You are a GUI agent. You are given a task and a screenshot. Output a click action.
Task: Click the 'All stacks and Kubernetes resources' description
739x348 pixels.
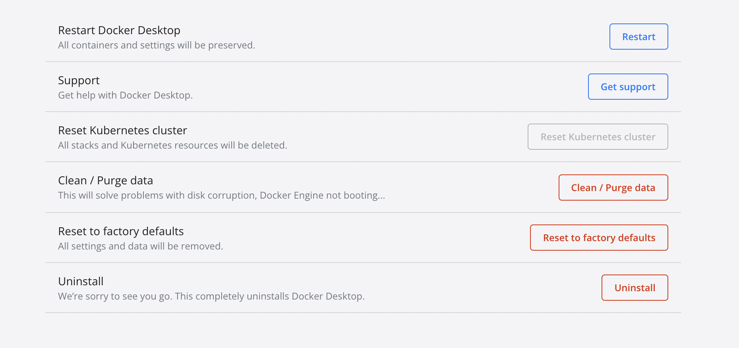click(x=172, y=145)
